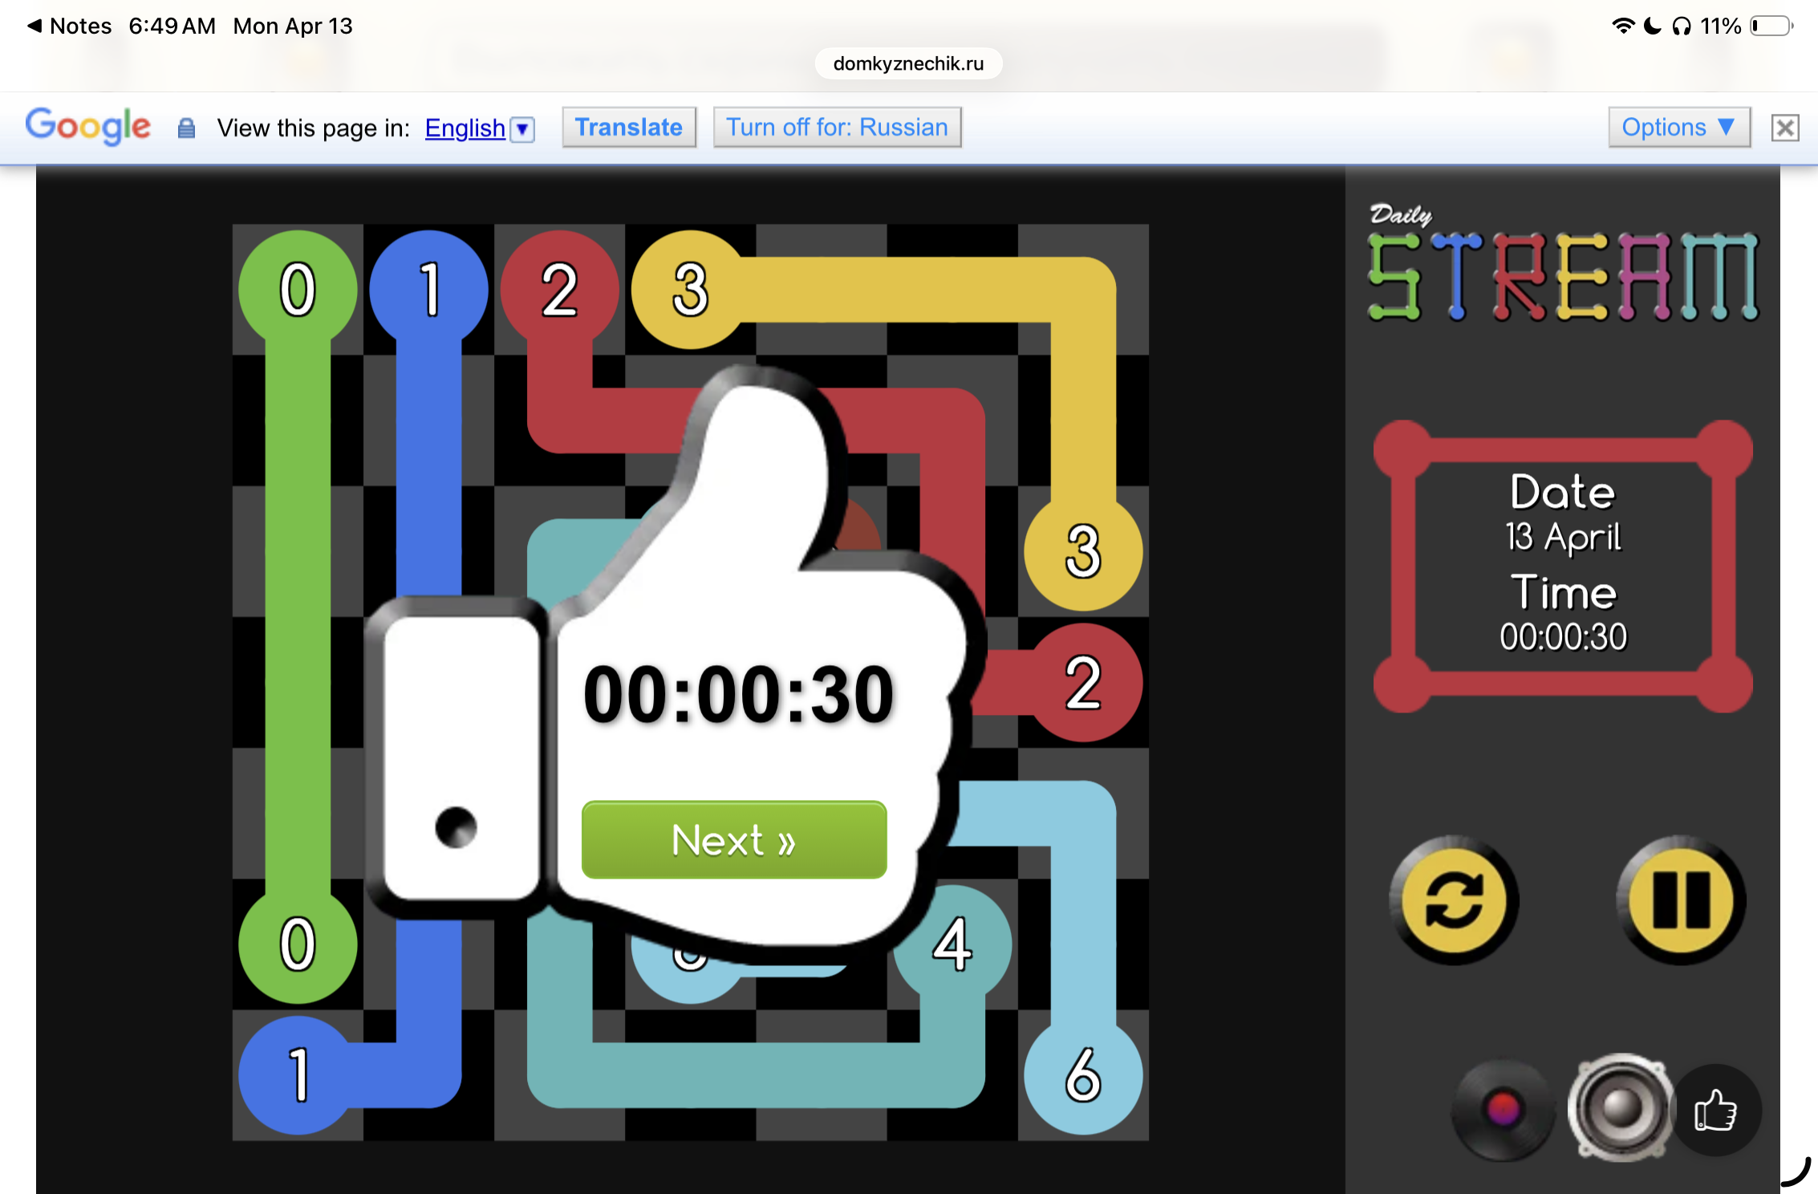
Task: Open the English language dropdown arrow
Action: (x=523, y=128)
